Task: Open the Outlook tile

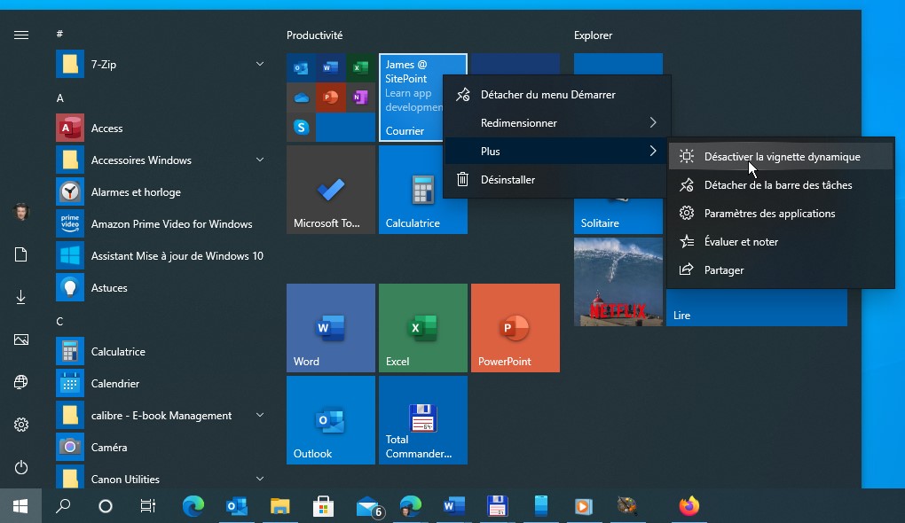Action: [x=330, y=420]
